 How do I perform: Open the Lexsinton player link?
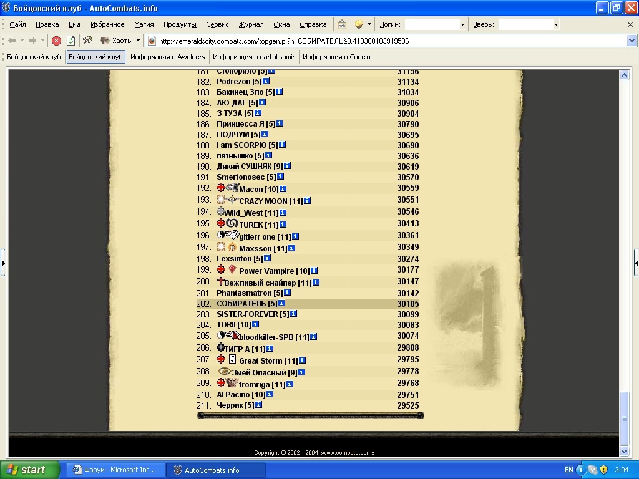[x=234, y=259]
